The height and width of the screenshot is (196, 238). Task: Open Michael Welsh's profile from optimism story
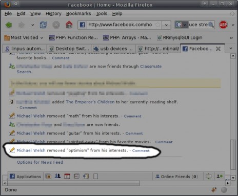pyautogui.click(x=31, y=150)
